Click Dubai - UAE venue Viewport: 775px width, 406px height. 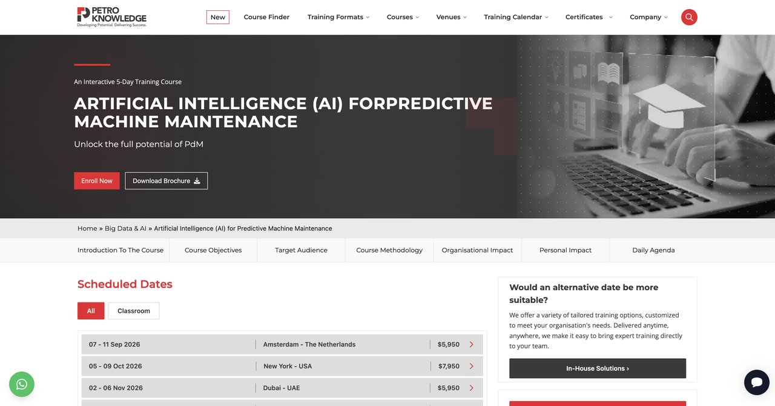pyautogui.click(x=282, y=388)
